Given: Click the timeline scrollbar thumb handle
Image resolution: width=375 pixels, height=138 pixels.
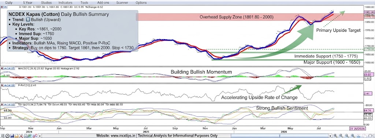Looking at the screenshot, I should (279, 136).
